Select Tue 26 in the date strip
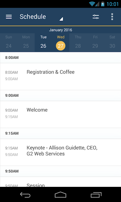 coord(43,43)
